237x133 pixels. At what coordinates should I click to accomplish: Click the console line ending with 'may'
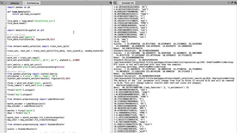click(121, 39)
